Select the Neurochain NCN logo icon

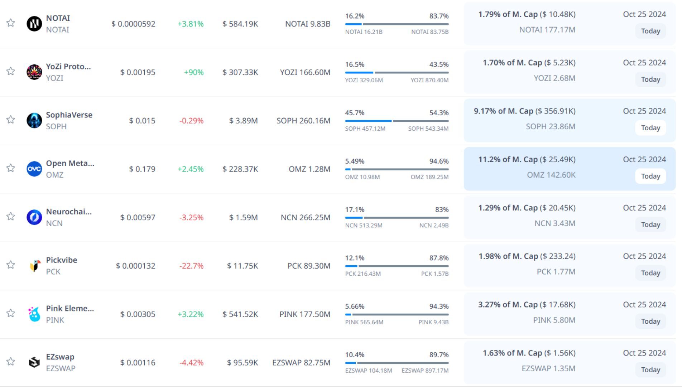click(34, 217)
